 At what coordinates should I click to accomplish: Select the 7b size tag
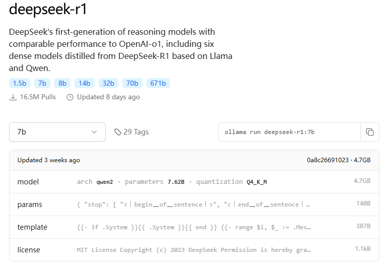coord(42,83)
